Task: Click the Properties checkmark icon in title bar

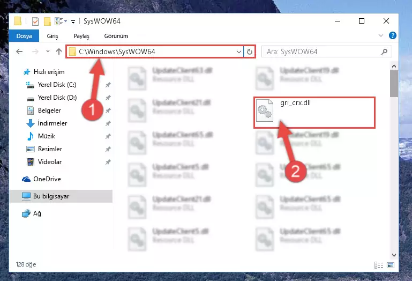Action: [x=35, y=21]
